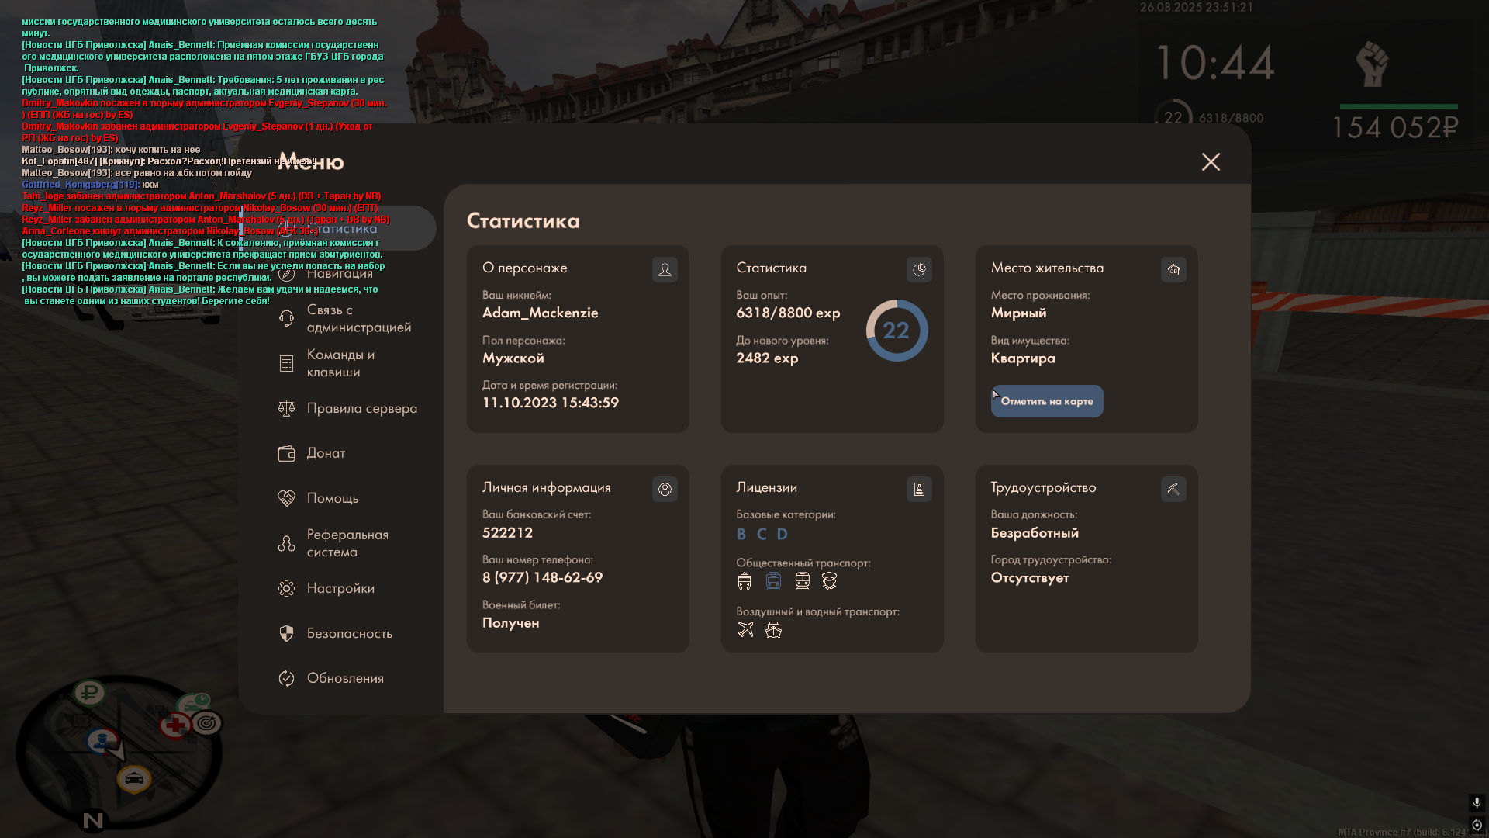Click the profile icon in О персонаже card
The image size is (1489, 838).
[665, 269]
